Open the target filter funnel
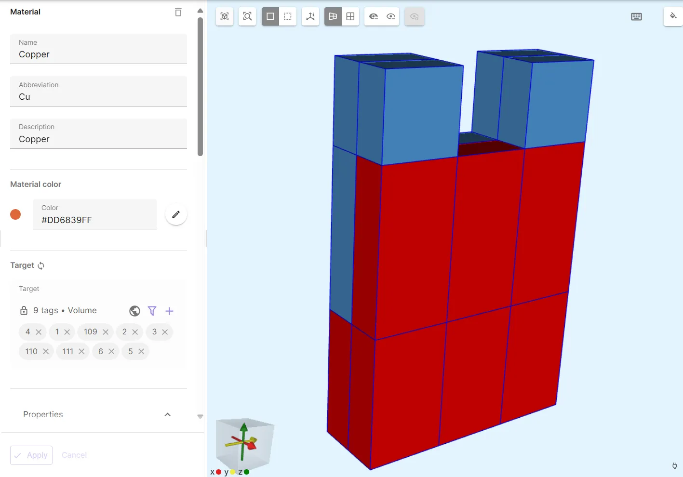 click(x=152, y=311)
